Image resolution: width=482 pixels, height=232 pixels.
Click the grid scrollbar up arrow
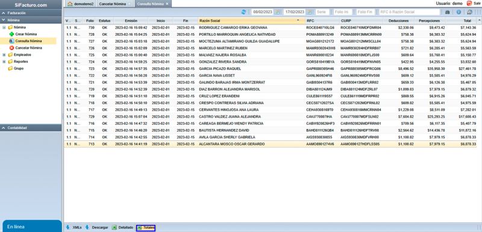(479, 20)
